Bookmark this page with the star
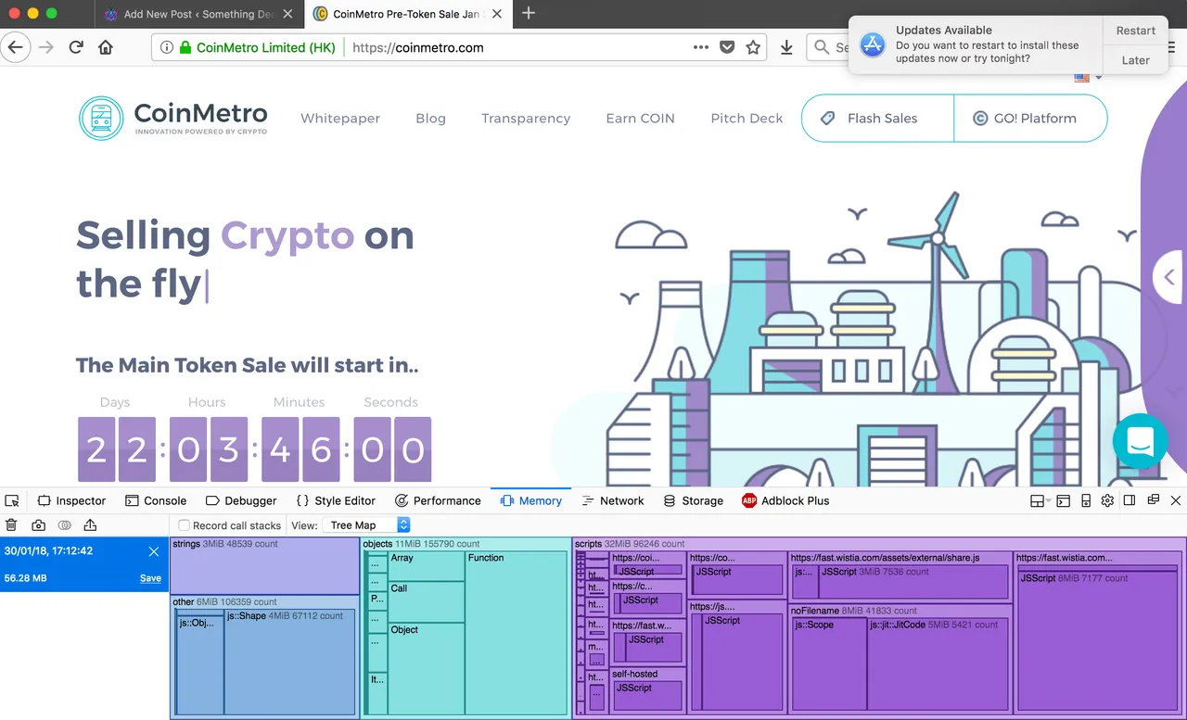Screen dimensions: 1187x720 pos(753,47)
